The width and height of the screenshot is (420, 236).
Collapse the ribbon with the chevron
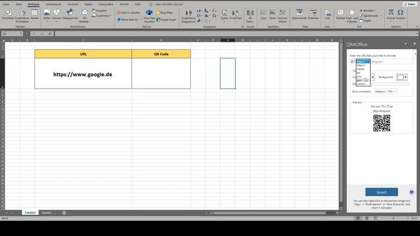pyautogui.click(x=417, y=27)
